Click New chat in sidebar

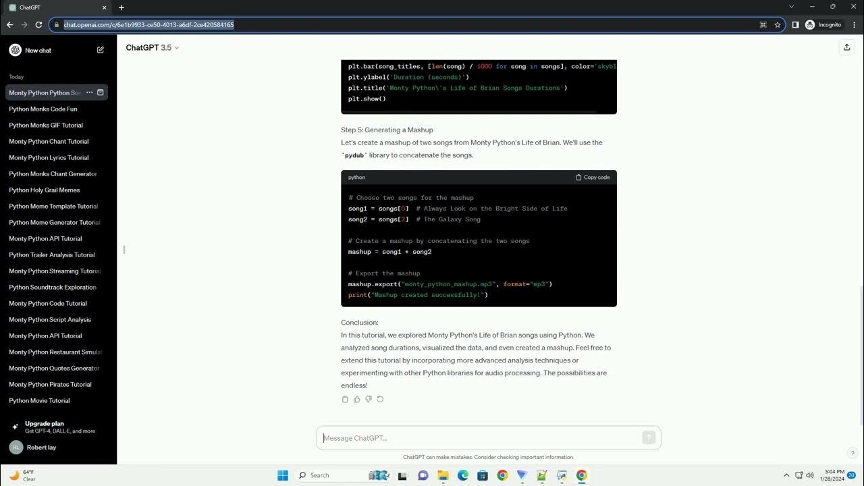pos(57,50)
